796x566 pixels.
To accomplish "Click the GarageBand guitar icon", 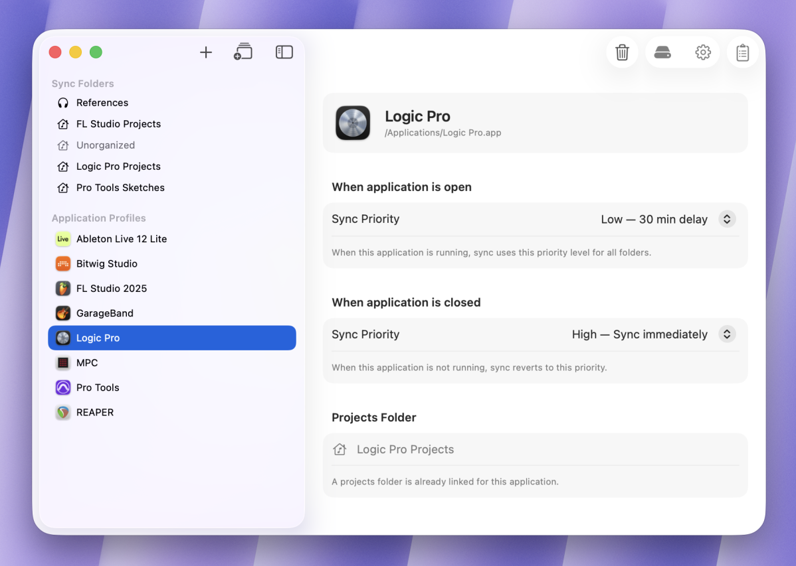I will coord(63,313).
